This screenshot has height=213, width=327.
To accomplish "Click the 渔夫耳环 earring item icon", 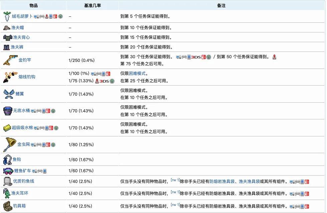I will (7, 193).
